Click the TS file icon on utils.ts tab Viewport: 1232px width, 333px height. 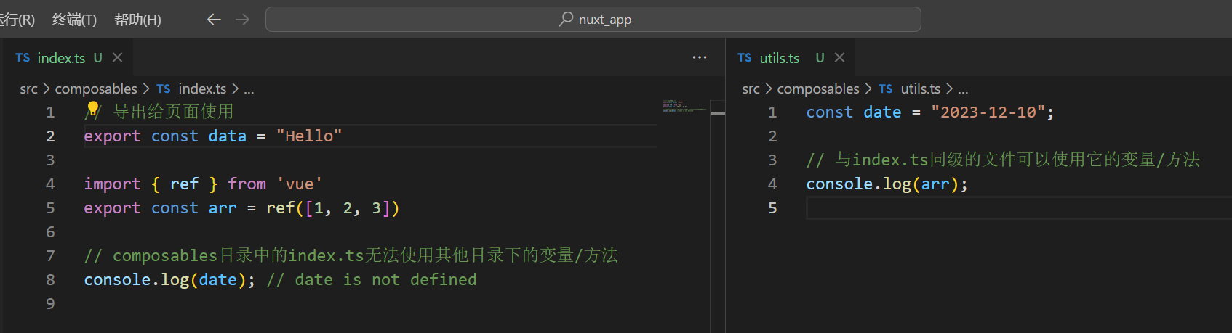[744, 58]
